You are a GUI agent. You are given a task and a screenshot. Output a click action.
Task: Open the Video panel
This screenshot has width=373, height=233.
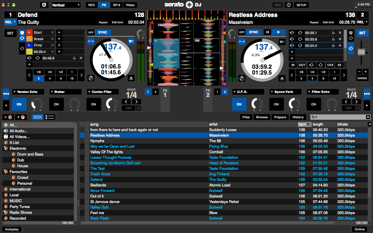130,5
